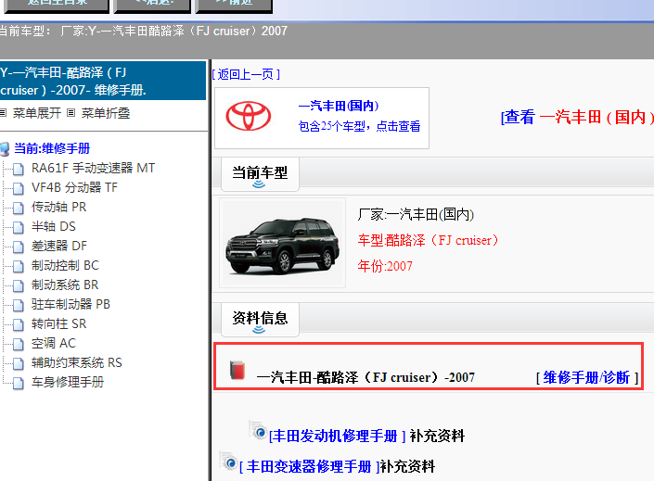Click the page icon for 空调 AC
Screen dimensions: 654x481
pyautogui.click(x=19, y=344)
